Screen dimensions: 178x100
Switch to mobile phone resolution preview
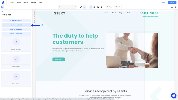coord(102,7)
